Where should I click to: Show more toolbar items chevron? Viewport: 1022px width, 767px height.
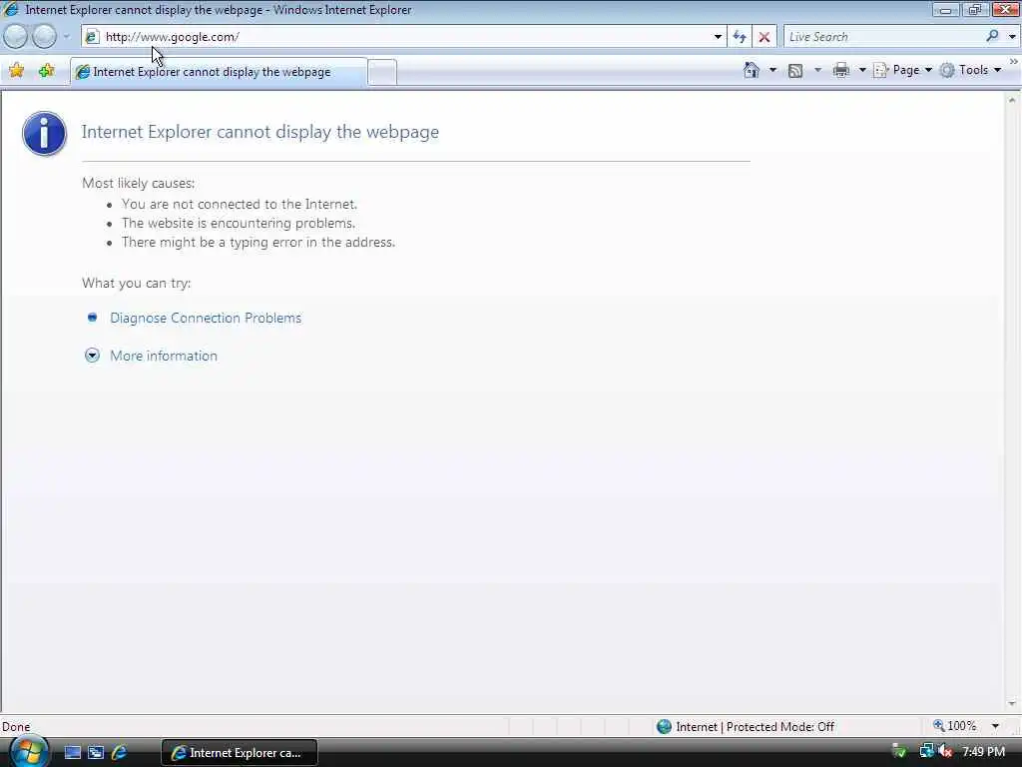click(1014, 61)
